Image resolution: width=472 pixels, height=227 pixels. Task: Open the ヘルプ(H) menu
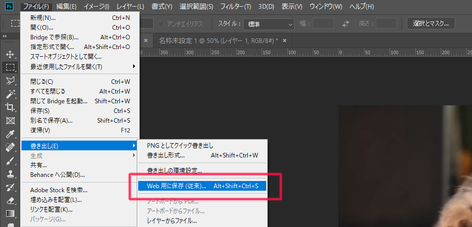click(361, 6)
